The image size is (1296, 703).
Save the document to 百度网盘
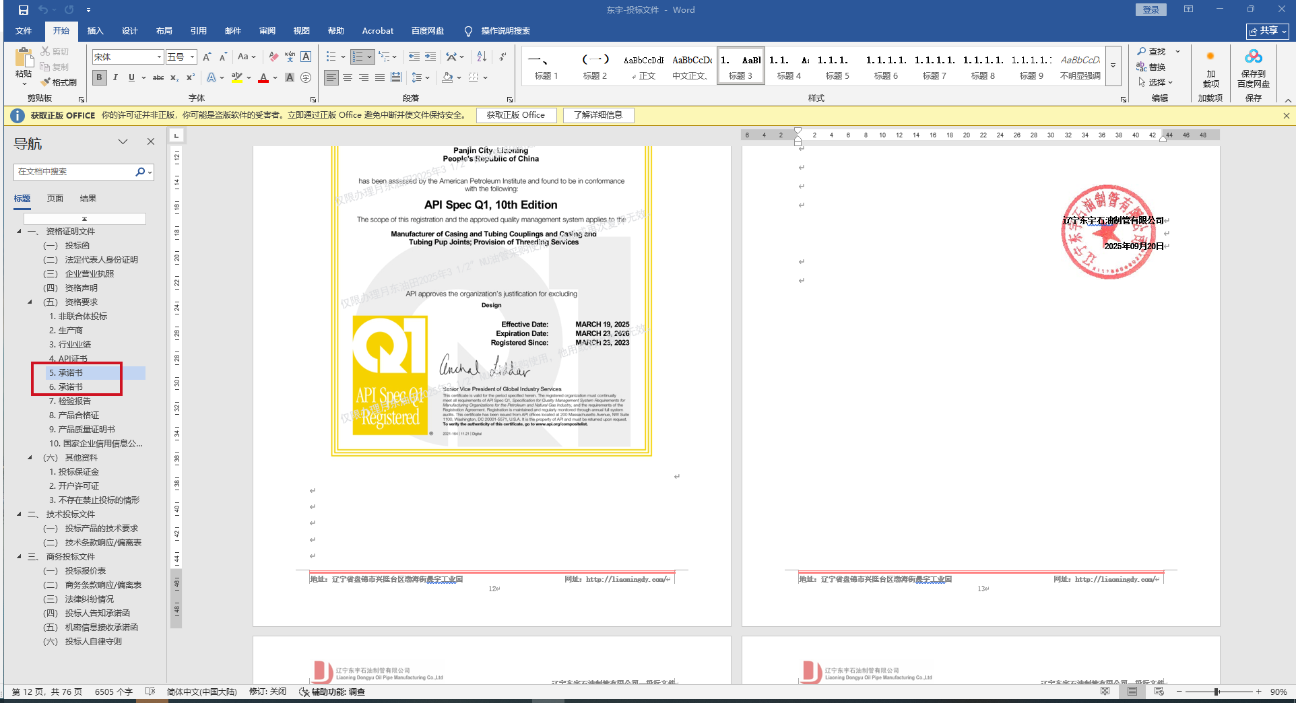(x=1253, y=69)
